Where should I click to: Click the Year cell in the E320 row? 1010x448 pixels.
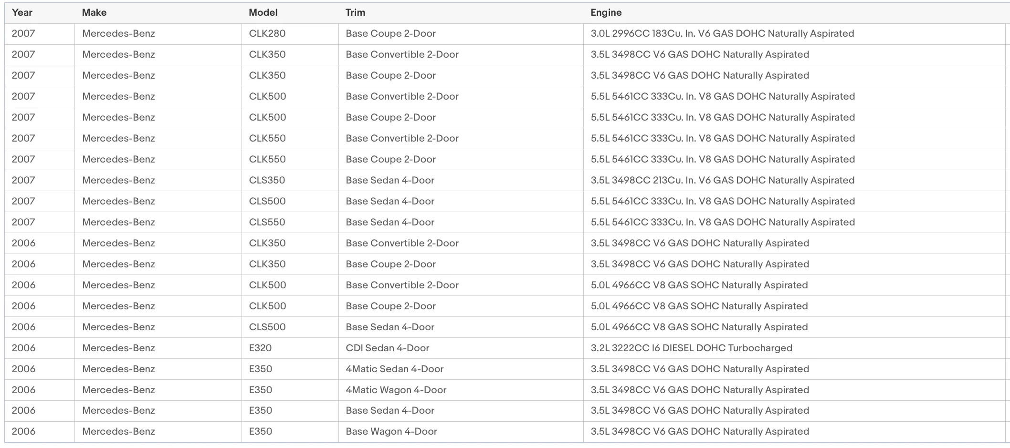click(40, 348)
